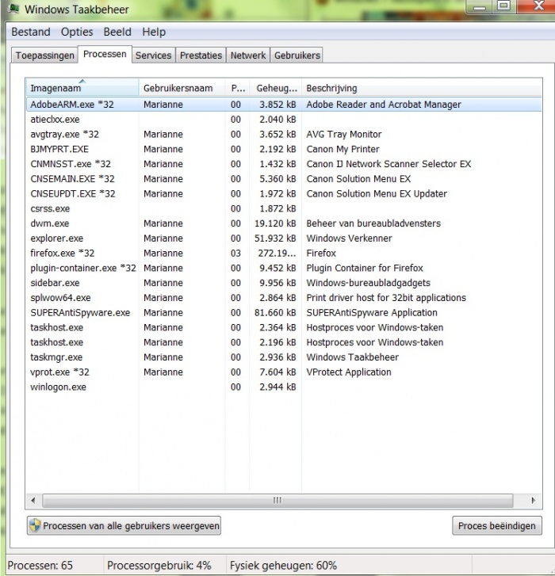Image resolution: width=555 pixels, height=576 pixels.
Task: Click the Windows Verkenner description
Action: 349,238
